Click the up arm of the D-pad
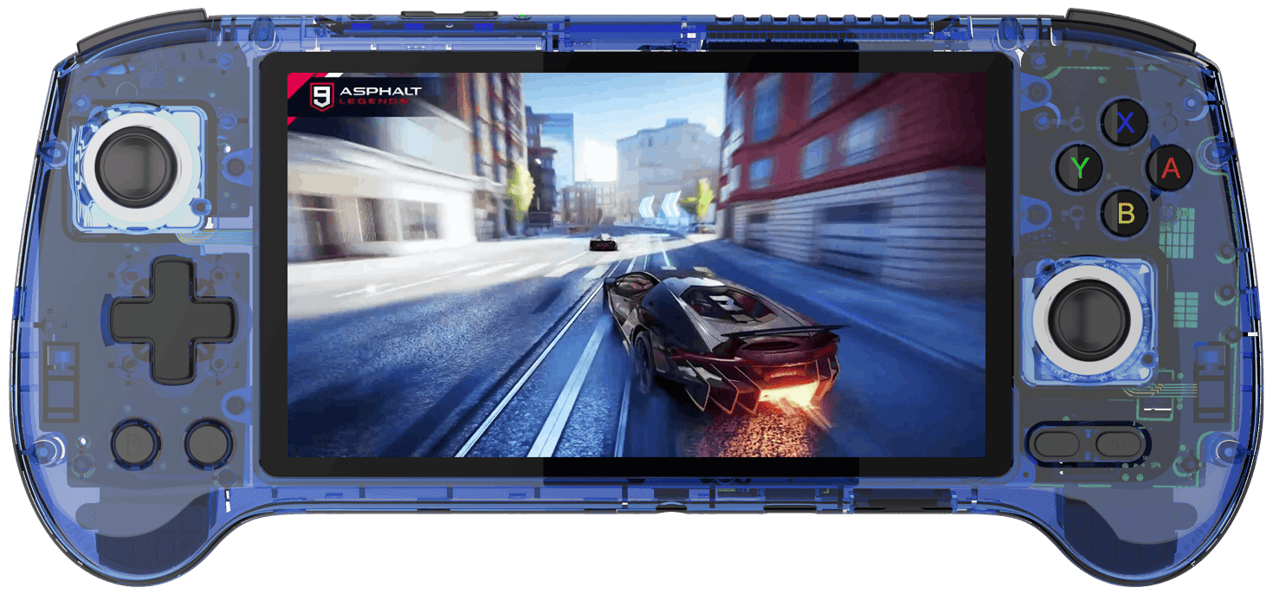Viewport: 1273px width, 594px height. [x=172, y=280]
